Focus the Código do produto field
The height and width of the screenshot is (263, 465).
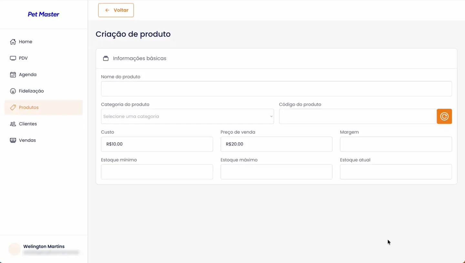358,116
